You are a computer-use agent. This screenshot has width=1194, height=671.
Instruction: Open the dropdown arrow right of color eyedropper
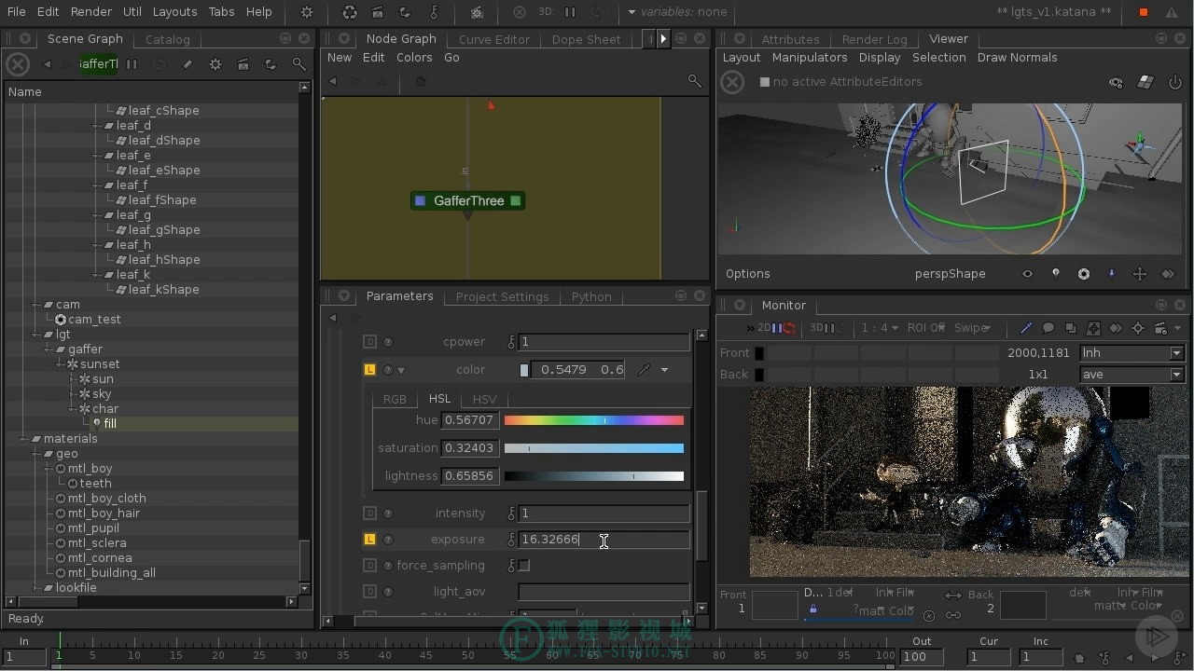coord(664,370)
